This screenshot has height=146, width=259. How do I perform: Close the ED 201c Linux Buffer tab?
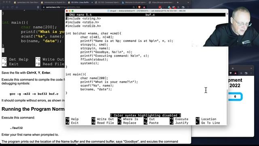tap(92, 2)
